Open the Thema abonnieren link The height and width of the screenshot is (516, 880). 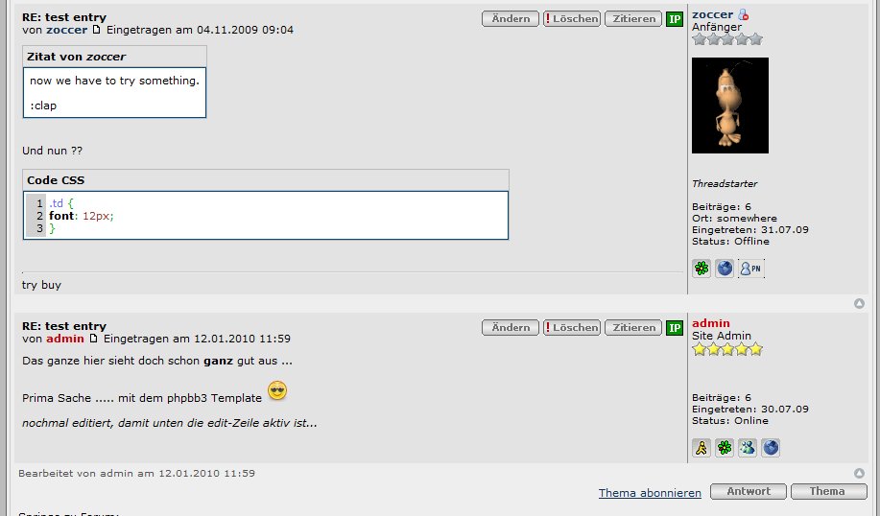pyautogui.click(x=650, y=493)
